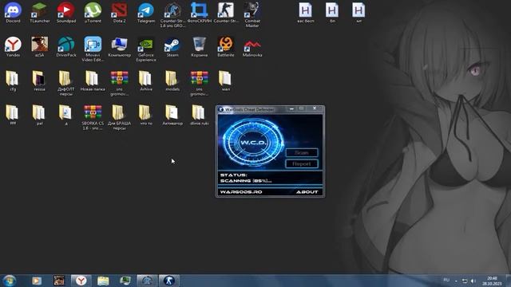Select the Для БРАША персы folder

click(x=119, y=117)
